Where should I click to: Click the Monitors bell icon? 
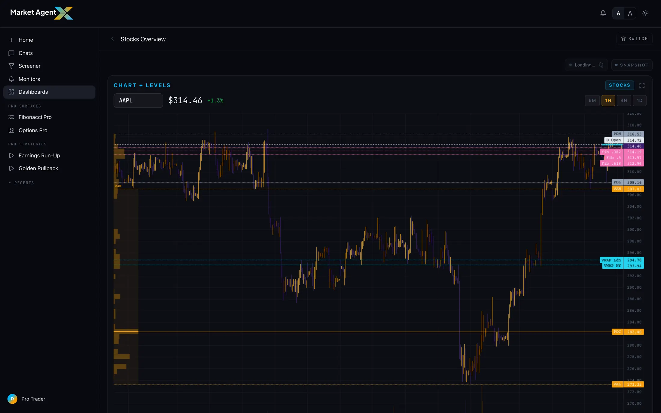click(11, 79)
